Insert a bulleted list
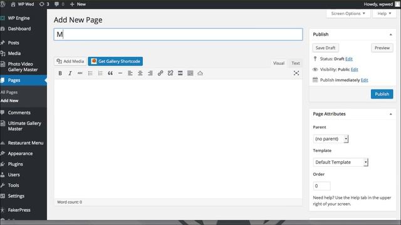 (x=90, y=73)
